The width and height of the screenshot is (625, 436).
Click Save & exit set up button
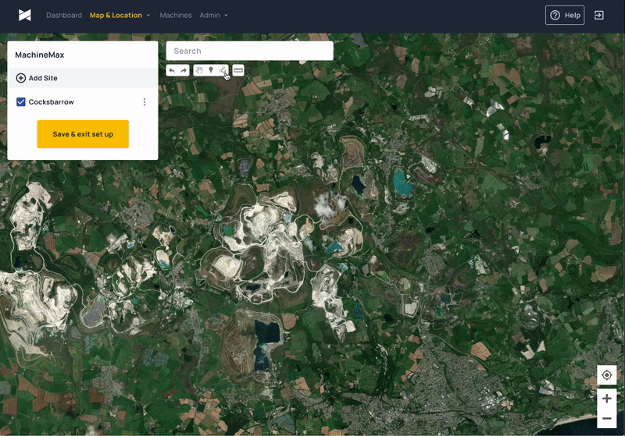(x=83, y=134)
